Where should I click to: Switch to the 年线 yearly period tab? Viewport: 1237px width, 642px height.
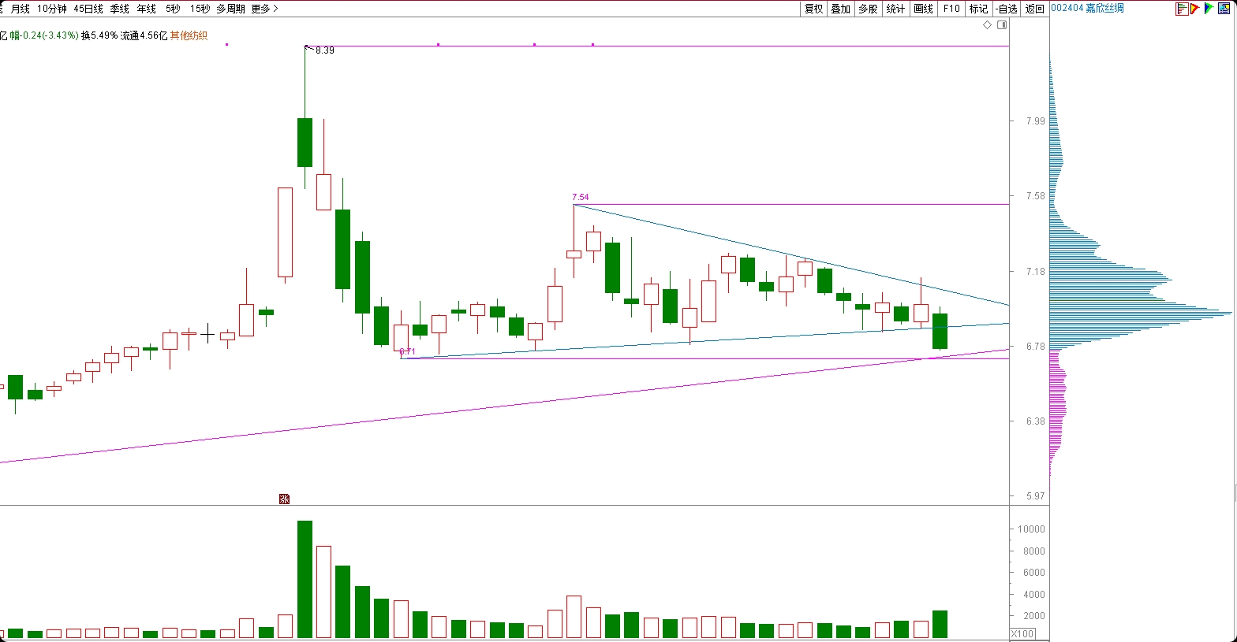(147, 9)
